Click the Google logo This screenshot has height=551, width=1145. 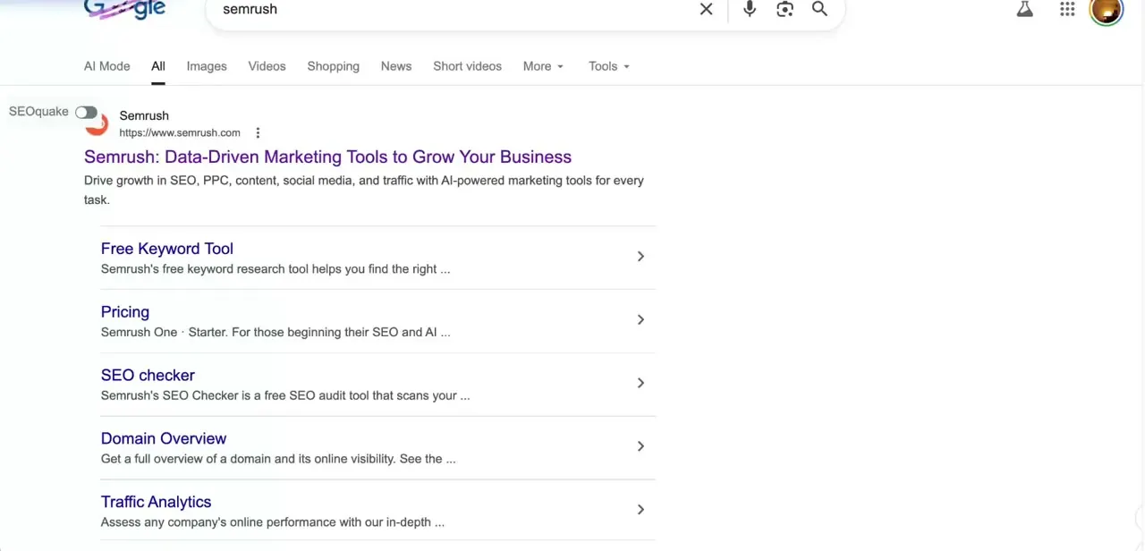[x=124, y=10]
